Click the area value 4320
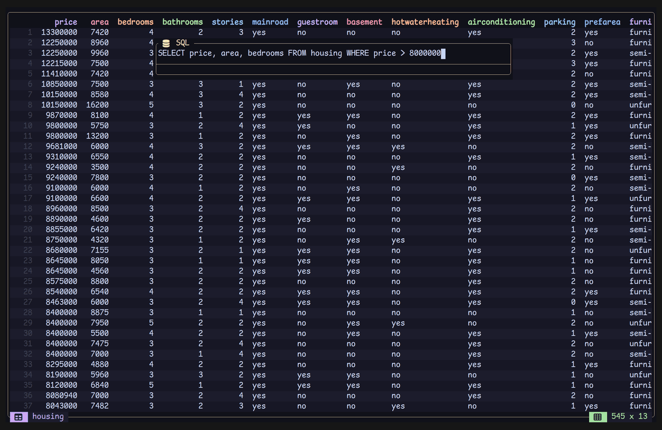Image resolution: width=662 pixels, height=430 pixels. pyautogui.click(x=100, y=240)
